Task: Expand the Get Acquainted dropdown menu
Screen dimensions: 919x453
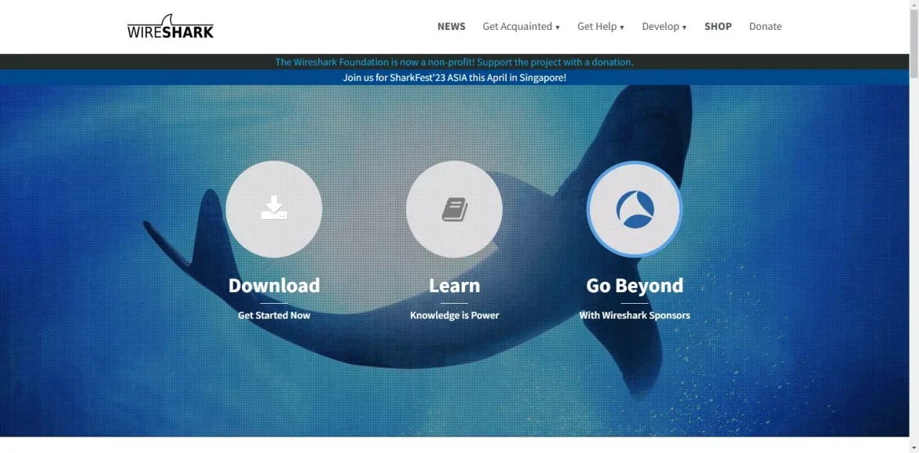Action: 521,27
